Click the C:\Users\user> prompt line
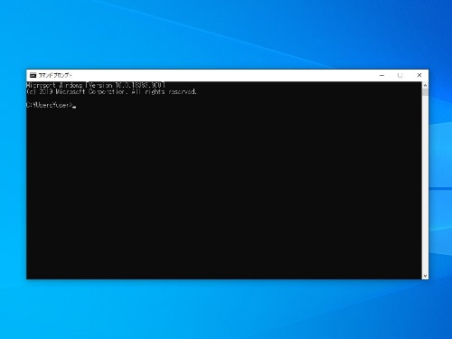This screenshot has width=452, height=339. coord(51,105)
